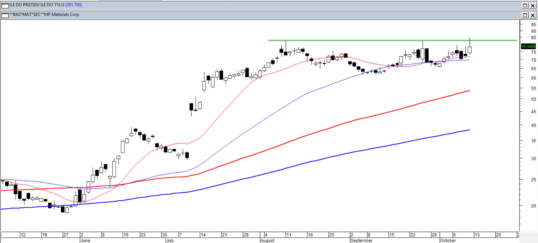538x243 pixels.
Task: Open the system menu icon of the ILE DO PRZODU window
Action: (x=5, y=5)
